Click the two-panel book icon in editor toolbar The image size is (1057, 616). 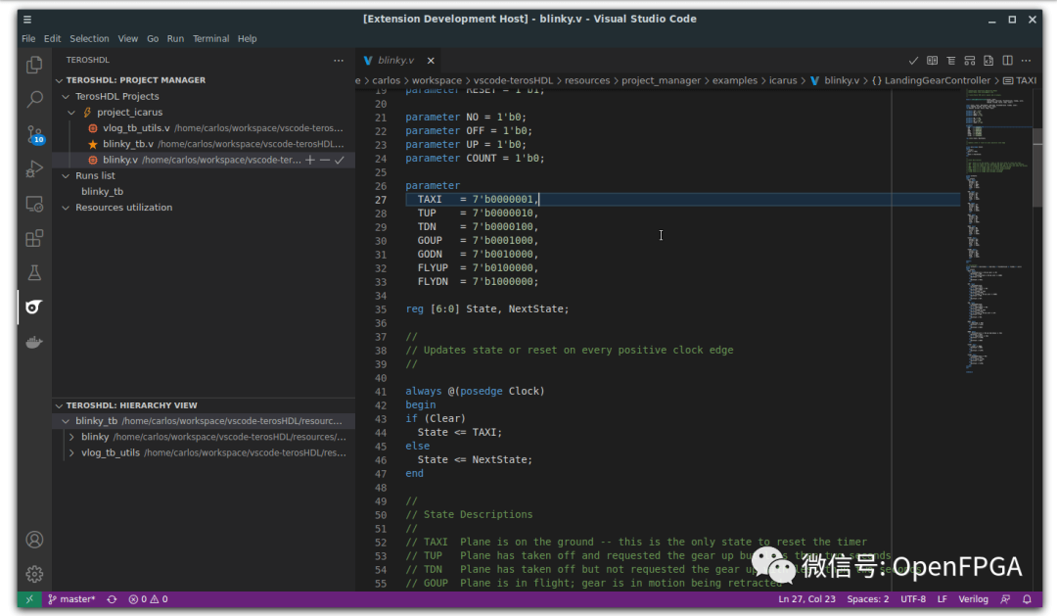[933, 61]
